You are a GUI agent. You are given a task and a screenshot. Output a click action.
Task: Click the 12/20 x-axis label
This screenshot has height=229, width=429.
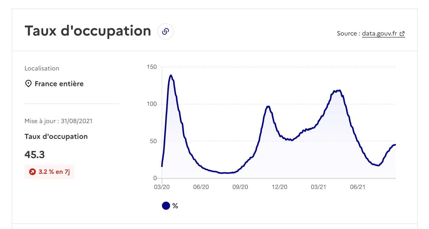(279, 187)
